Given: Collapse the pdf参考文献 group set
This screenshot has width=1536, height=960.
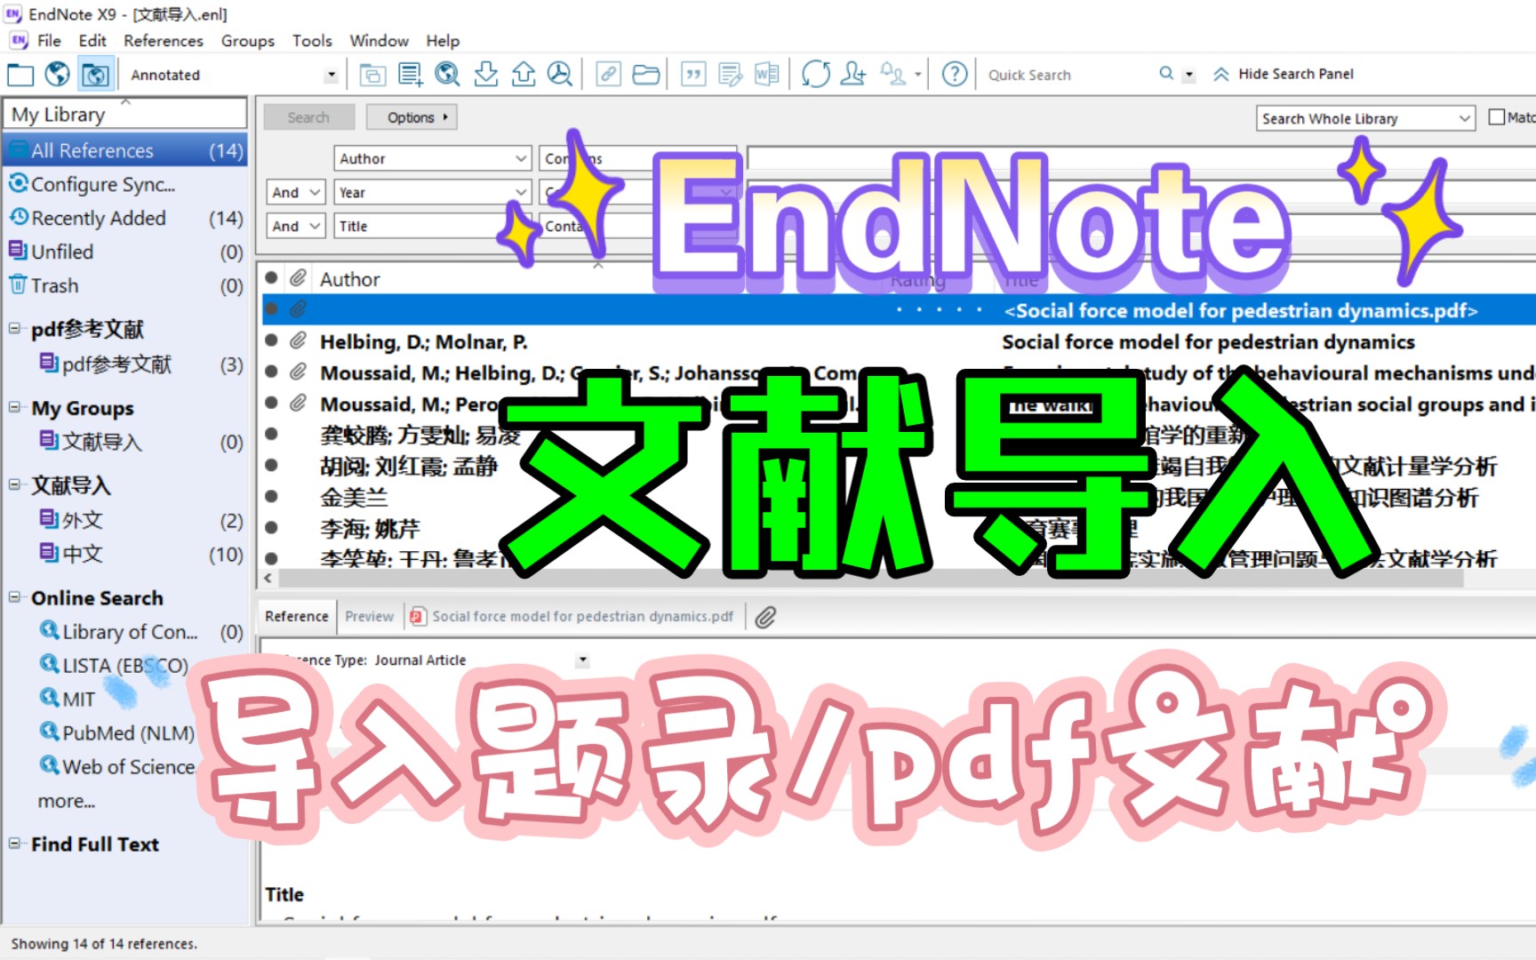Looking at the screenshot, I should [14, 328].
